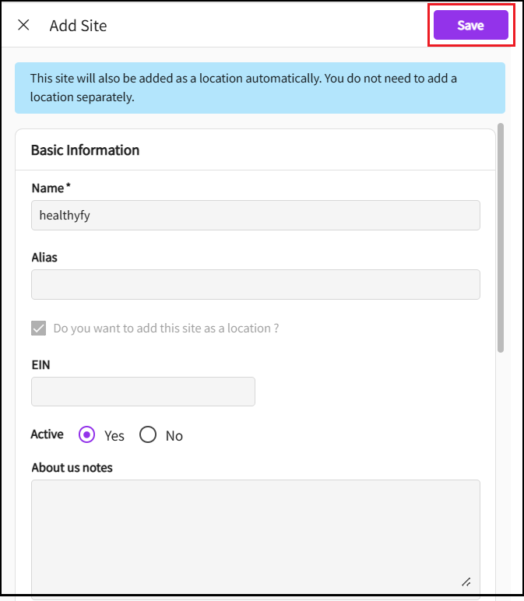This screenshot has width=524, height=601.
Task: Close the Add Site panel
Action: [23, 25]
